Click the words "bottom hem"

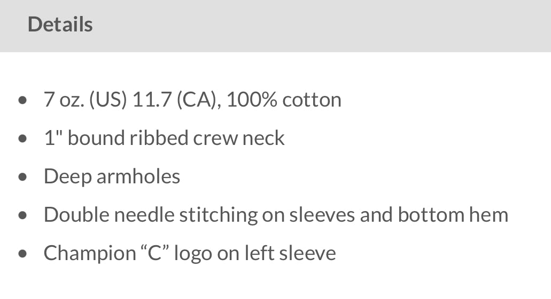[x=453, y=215]
